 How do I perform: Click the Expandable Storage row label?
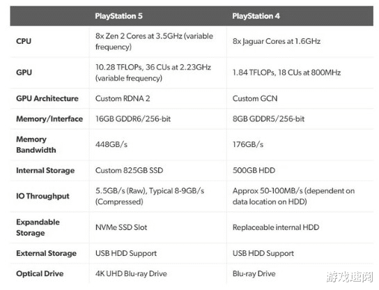tap(38, 227)
